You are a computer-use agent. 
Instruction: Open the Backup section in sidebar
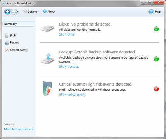click(x=15, y=43)
